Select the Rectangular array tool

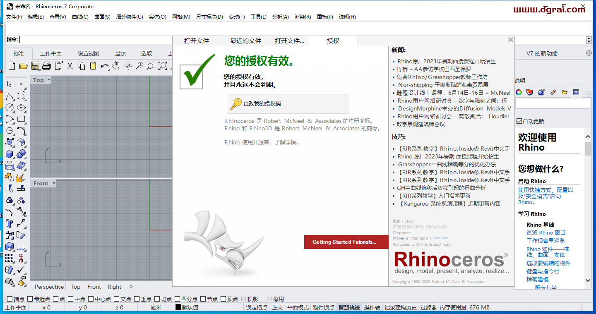10,258
